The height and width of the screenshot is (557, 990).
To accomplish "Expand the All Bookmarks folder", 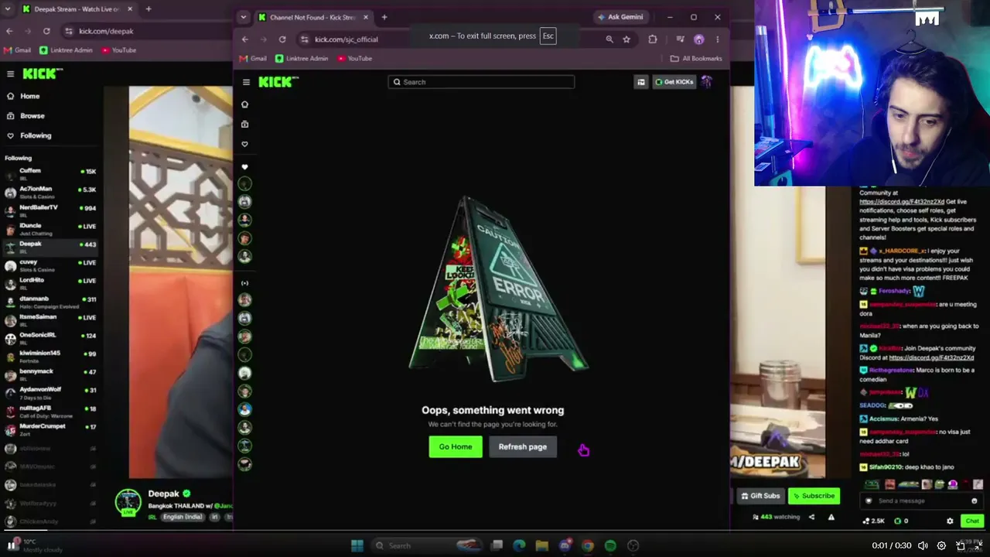I will pos(696,59).
